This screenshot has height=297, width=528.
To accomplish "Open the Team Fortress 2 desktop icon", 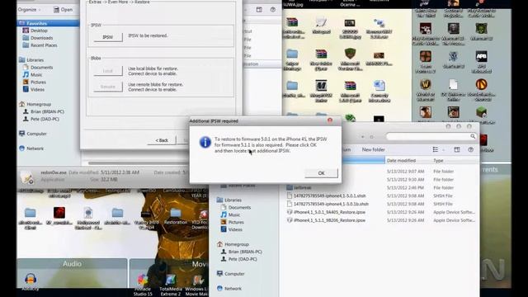I will click(426, 62).
